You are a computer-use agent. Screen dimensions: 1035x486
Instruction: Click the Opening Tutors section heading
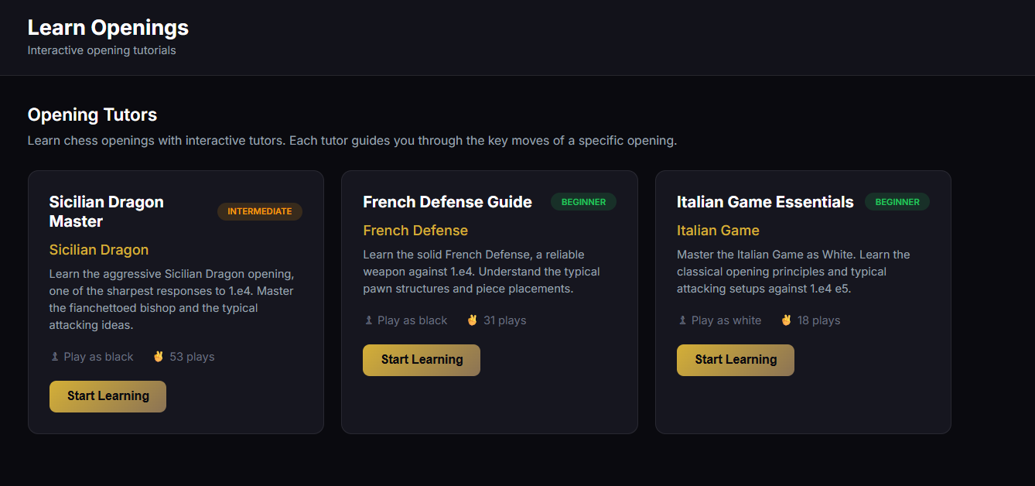pos(92,115)
